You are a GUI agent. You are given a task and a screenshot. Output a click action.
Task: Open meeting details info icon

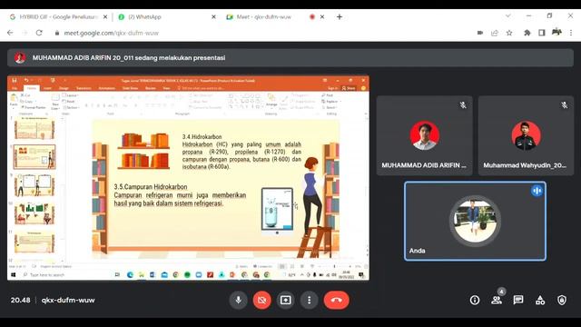click(475, 300)
